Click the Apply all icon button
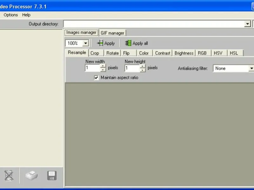Viewport: 254px width, 190px height. [x=136, y=43]
